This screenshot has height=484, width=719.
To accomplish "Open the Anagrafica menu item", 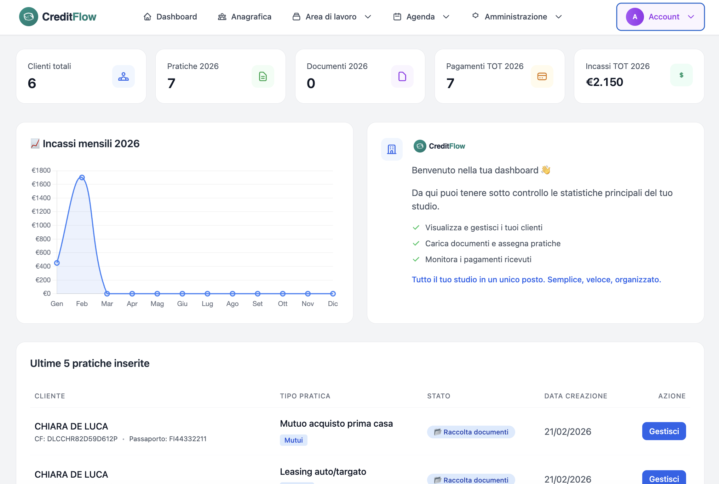I will (251, 17).
